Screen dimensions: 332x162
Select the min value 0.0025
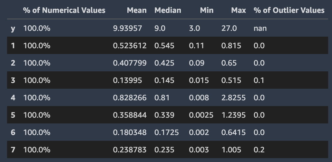(201, 115)
